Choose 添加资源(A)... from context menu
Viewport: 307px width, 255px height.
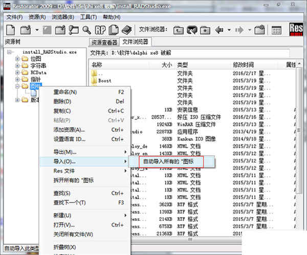point(85,130)
